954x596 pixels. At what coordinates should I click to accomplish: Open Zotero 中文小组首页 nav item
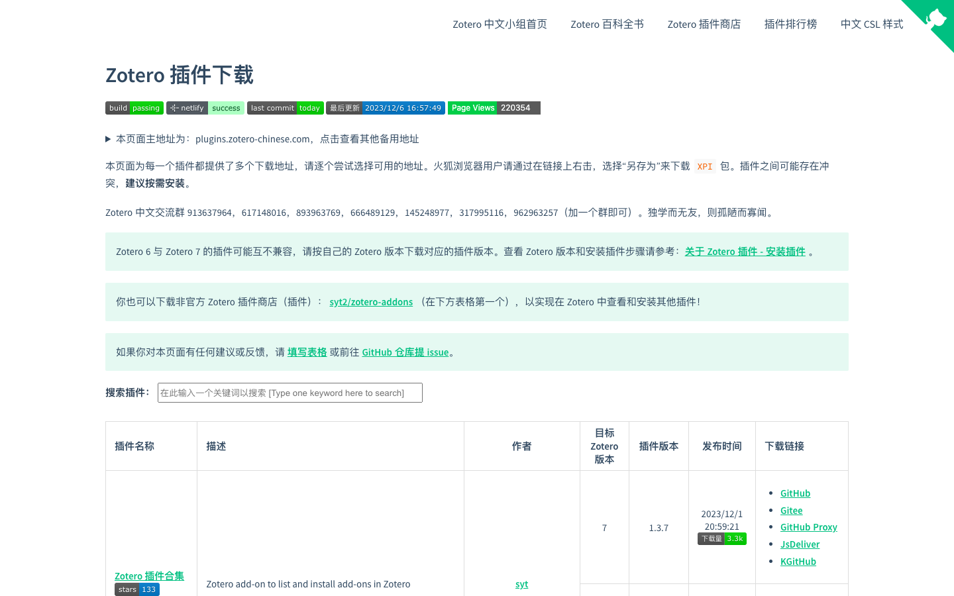click(x=500, y=25)
